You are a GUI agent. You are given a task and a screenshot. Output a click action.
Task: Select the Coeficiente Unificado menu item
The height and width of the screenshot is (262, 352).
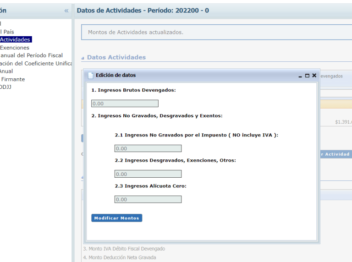(x=36, y=63)
